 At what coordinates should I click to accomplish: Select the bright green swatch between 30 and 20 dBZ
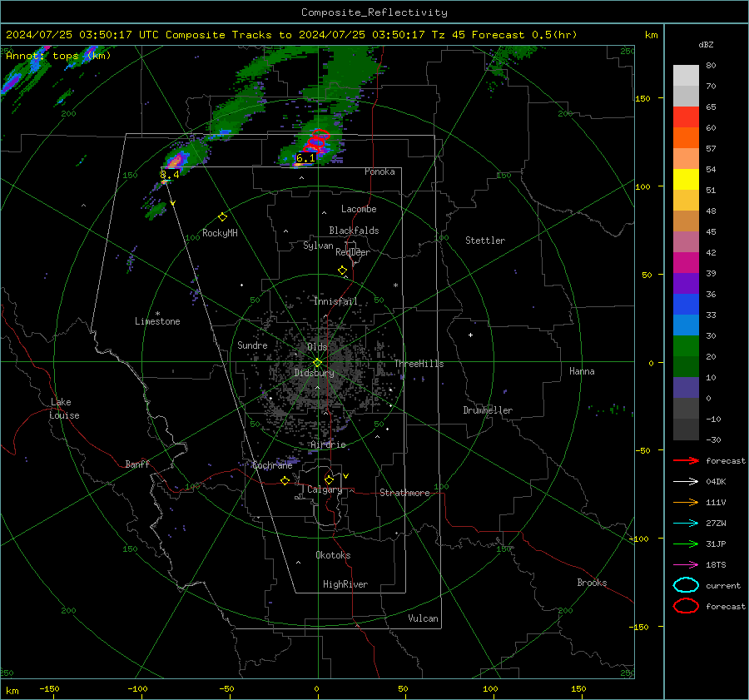(x=686, y=346)
